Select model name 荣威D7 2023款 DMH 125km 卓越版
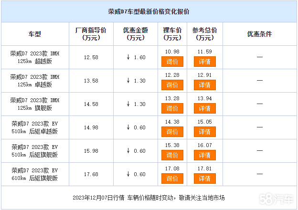Image resolution: width=298 pixels, height=210 pixels. tap(34, 81)
